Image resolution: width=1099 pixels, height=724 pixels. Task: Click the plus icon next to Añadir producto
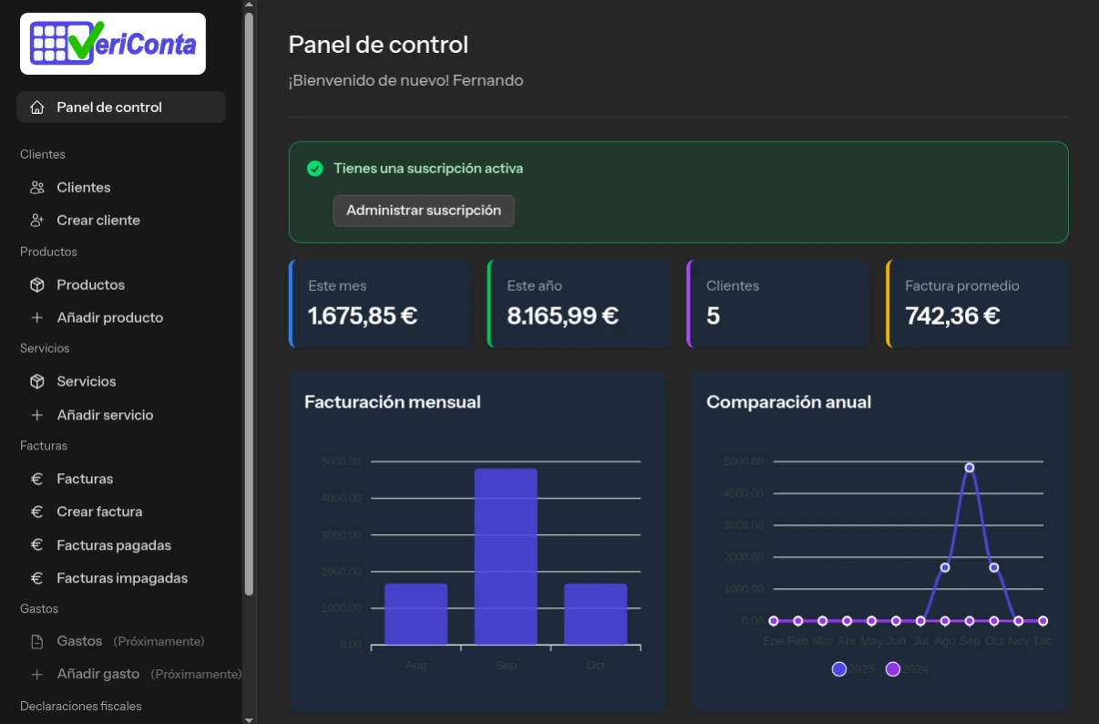pyautogui.click(x=36, y=317)
